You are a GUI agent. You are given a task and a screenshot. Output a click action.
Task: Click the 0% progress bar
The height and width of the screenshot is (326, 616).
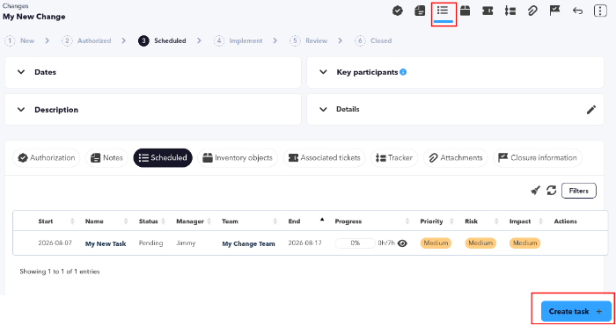pos(356,243)
